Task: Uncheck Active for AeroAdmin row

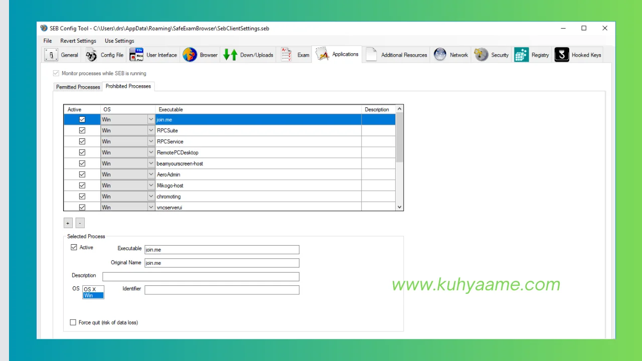Action: 82,174
